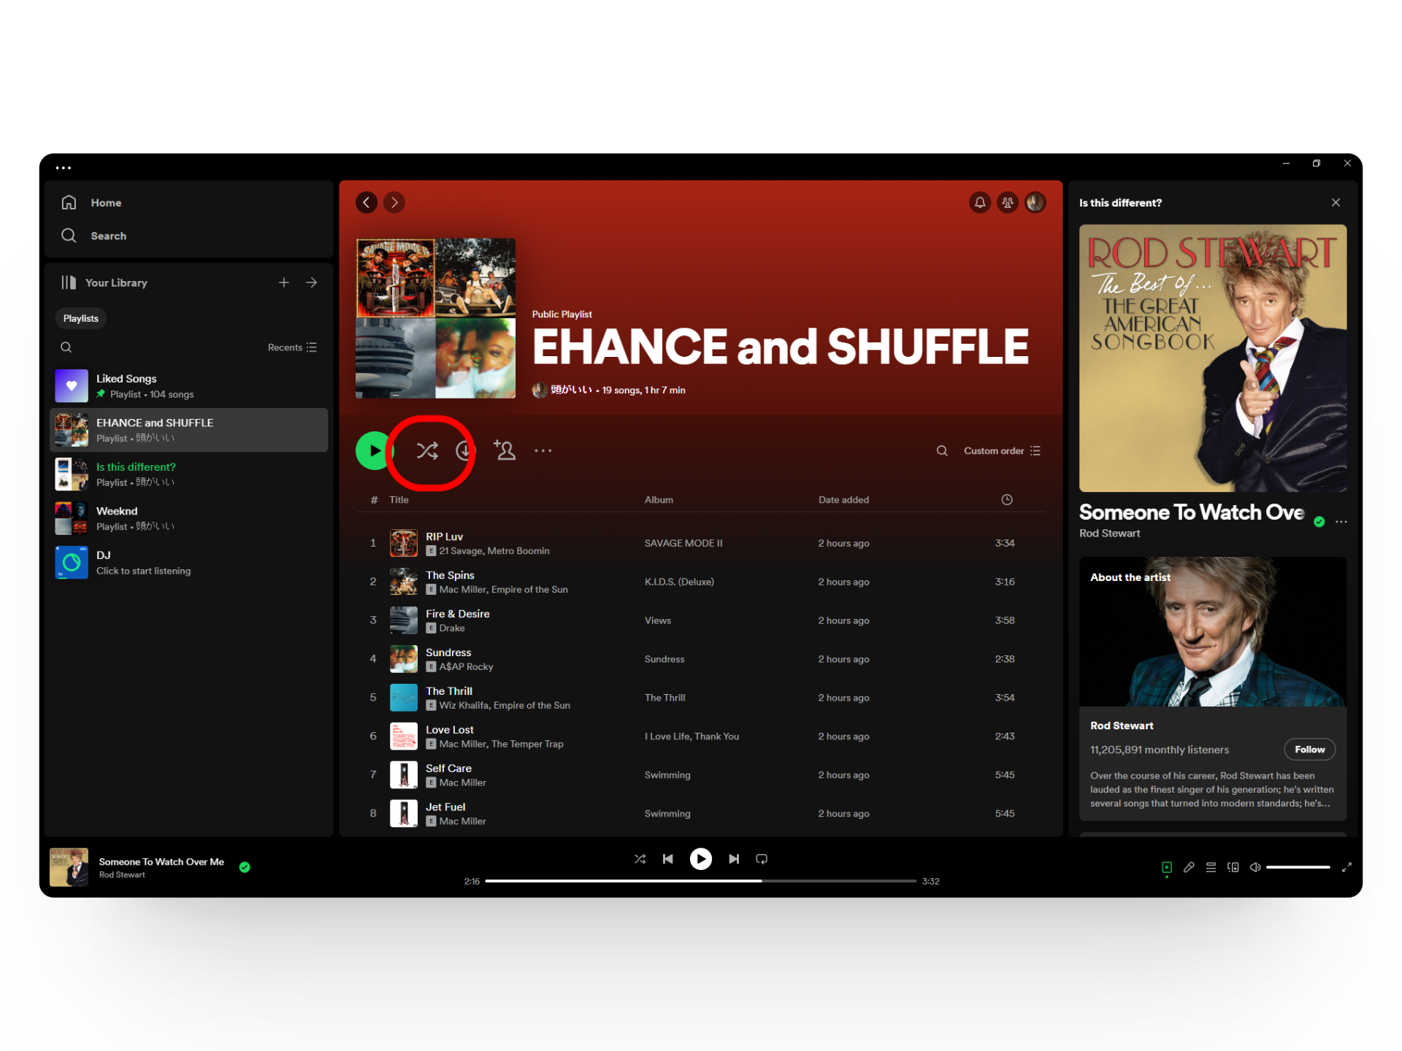Open the lyrics microphone icon
1402x1051 pixels.
click(1189, 867)
